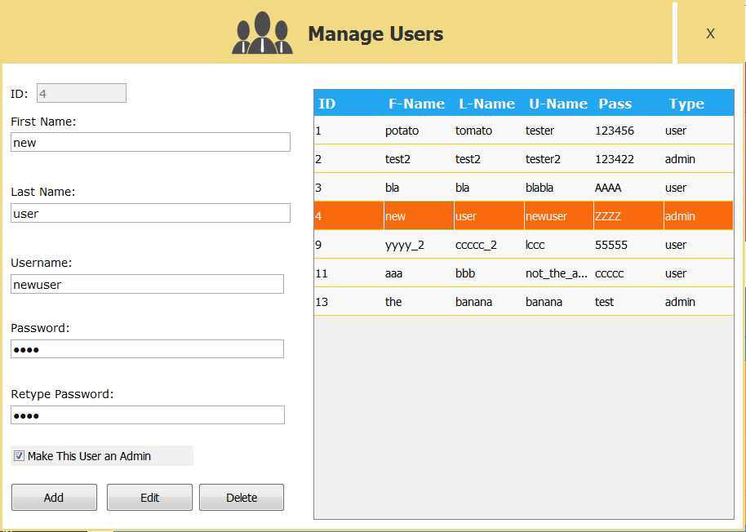Click the Pass column header
Screen dimensions: 746x532
tap(615, 103)
